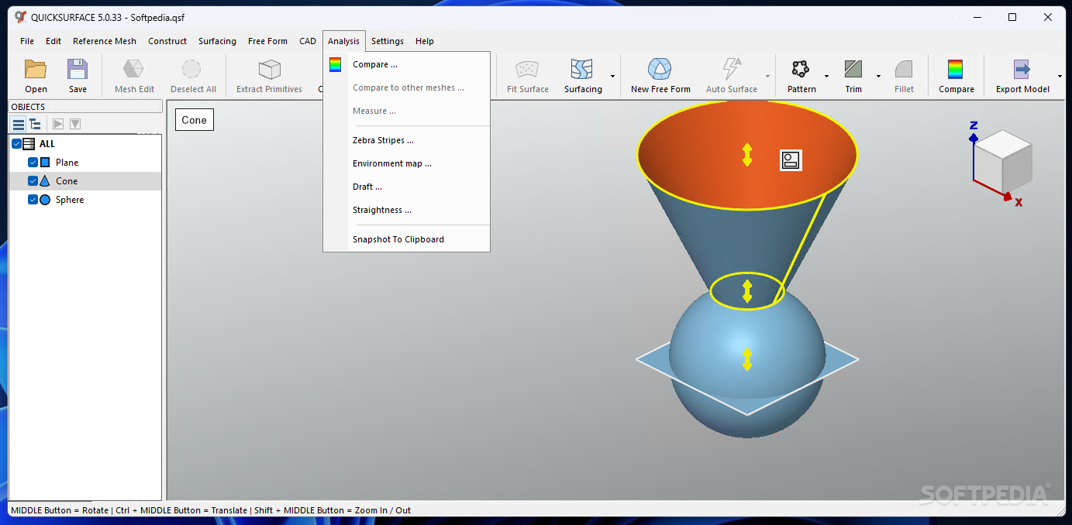The image size is (1072, 525).
Task: Select Draft ... analysis option
Action: 407,187
